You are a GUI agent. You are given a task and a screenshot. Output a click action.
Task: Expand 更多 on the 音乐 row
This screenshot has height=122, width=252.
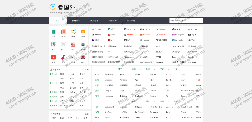click(198, 107)
